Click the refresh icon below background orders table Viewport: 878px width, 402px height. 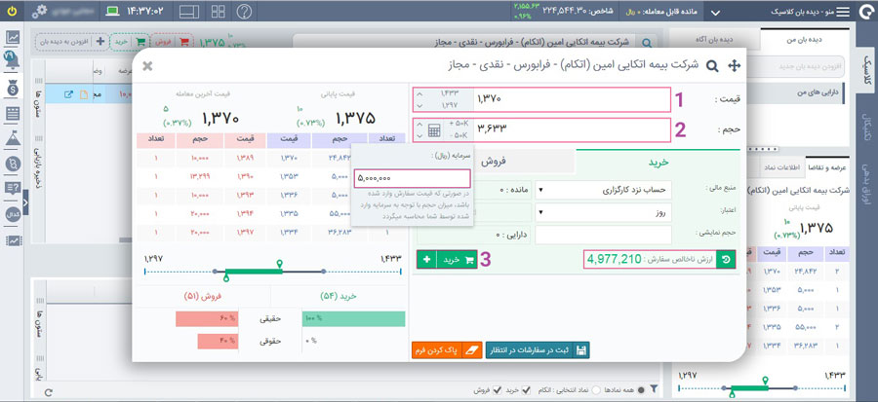(48, 392)
